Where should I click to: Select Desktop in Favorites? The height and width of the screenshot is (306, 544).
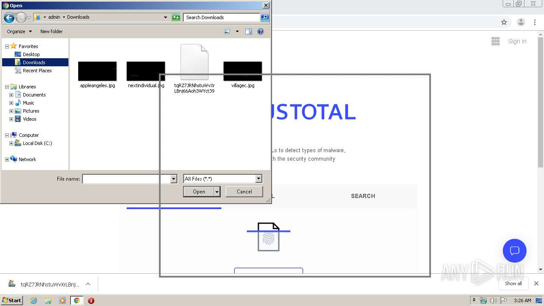click(31, 54)
